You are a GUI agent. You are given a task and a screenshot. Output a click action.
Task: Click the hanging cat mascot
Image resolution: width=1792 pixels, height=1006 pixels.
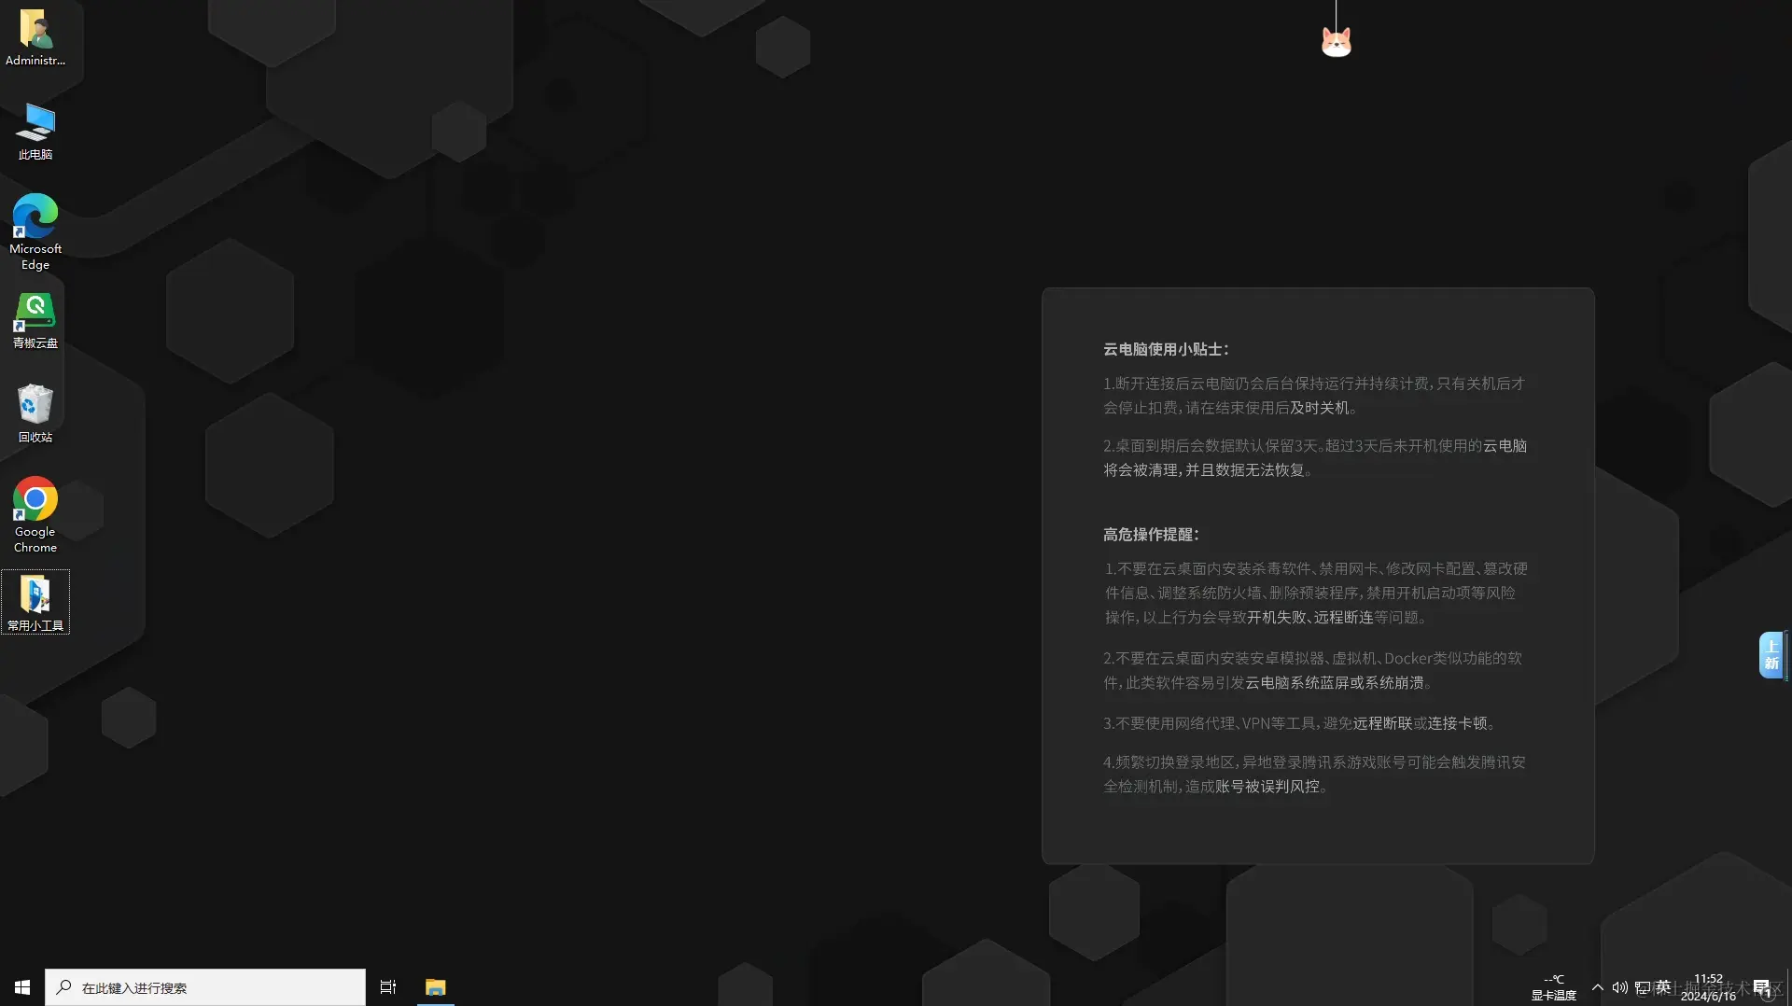click(1337, 42)
